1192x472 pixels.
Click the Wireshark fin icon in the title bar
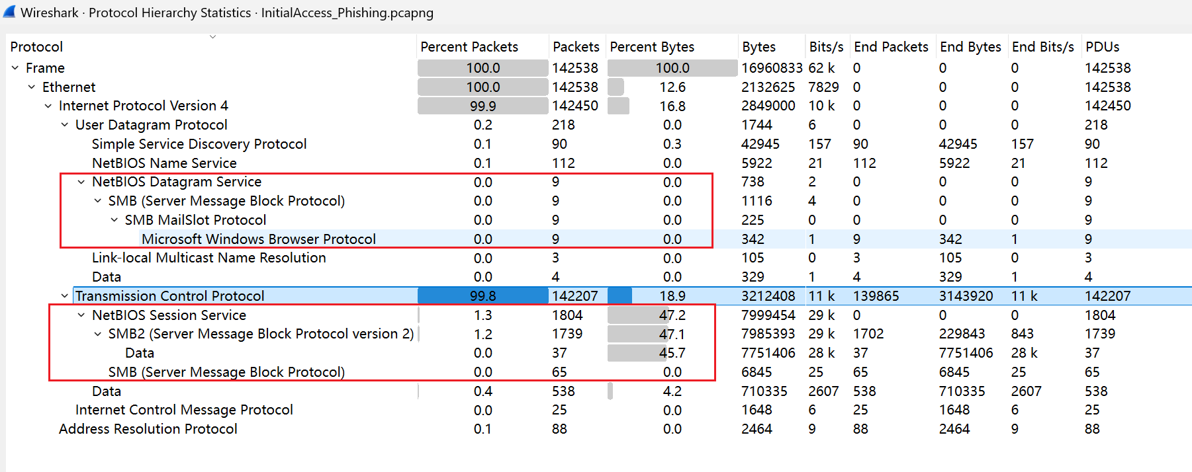[x=9, y=12]
